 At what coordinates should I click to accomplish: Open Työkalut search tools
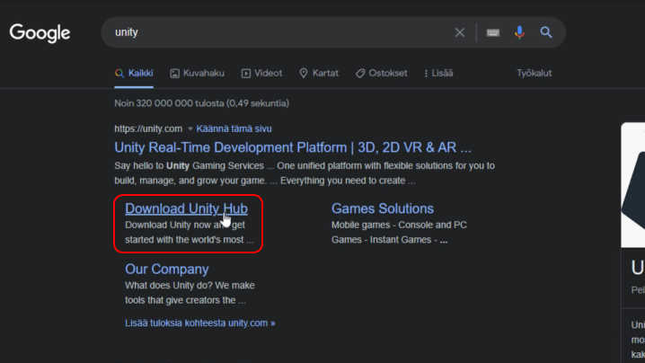click(x=535, y=74)
